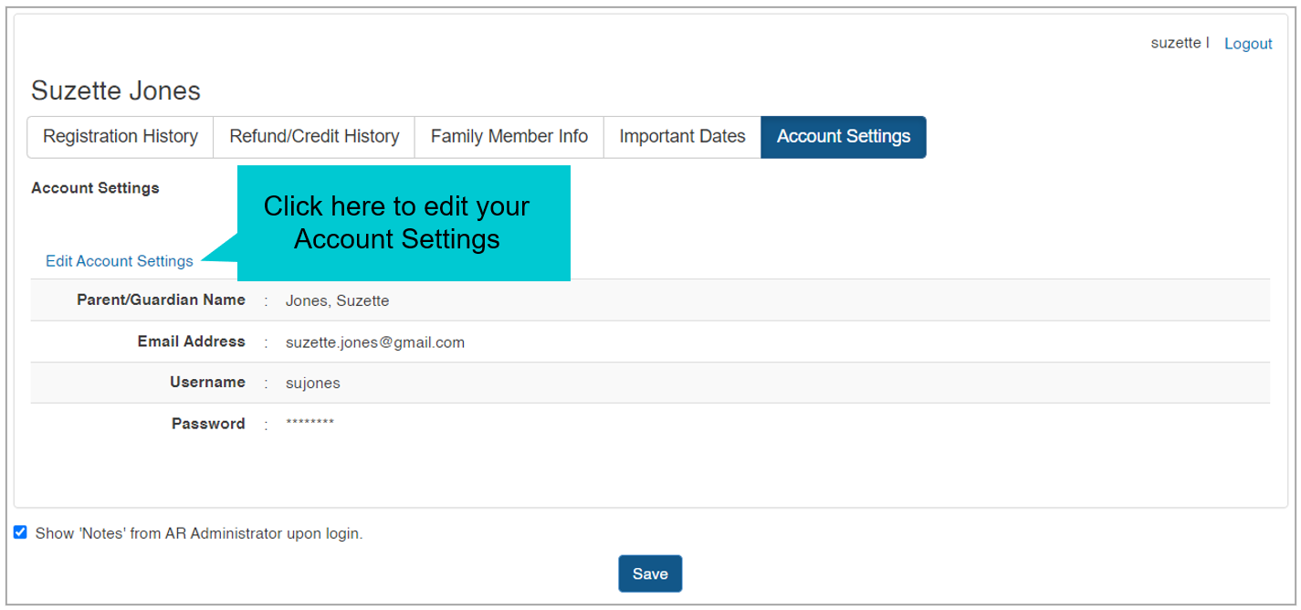Click the masked password value

click(x=310, y=423)
